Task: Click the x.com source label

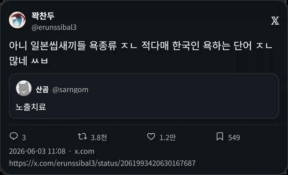Action: (84, 152)
